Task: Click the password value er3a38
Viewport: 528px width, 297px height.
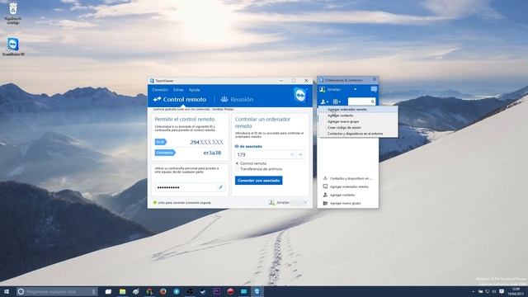Action: (212, 153)
